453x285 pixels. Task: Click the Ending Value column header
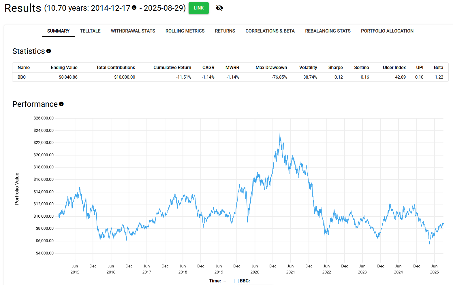[64, 67]
